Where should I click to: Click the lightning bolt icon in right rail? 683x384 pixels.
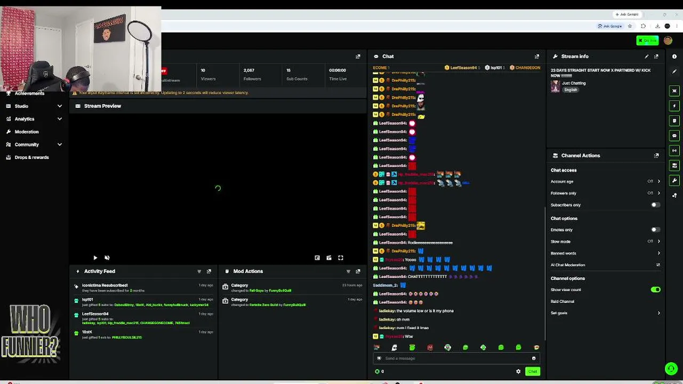[x=674, y=106]
